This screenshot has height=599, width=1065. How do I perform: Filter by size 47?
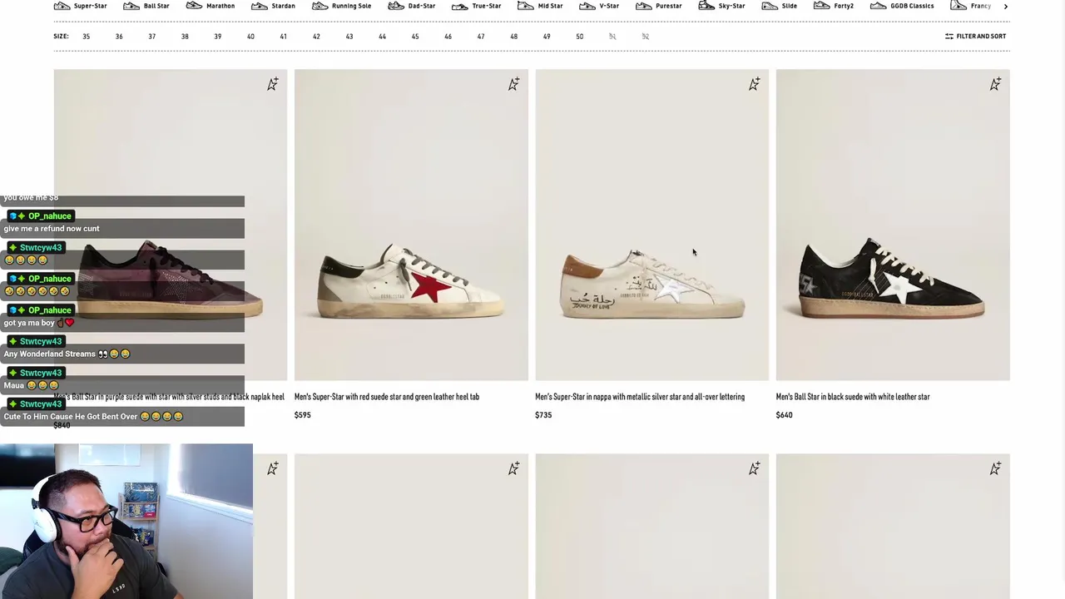[481, 37]
